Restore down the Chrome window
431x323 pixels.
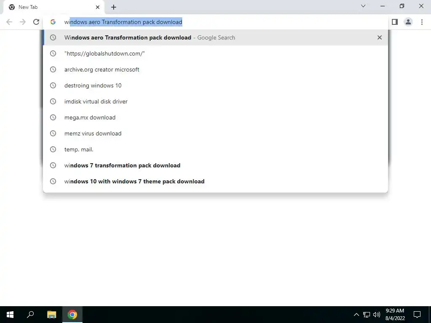(402, 6)
